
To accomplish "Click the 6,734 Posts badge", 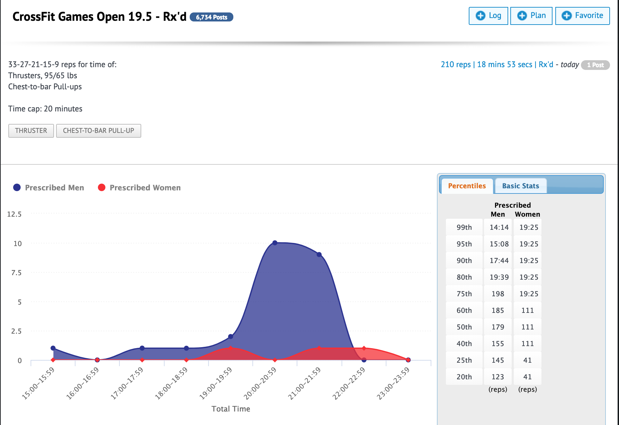I will 212,17.
